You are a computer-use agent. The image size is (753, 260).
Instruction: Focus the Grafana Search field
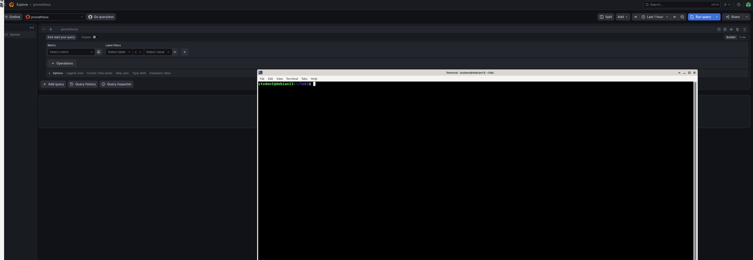(681, 4)
